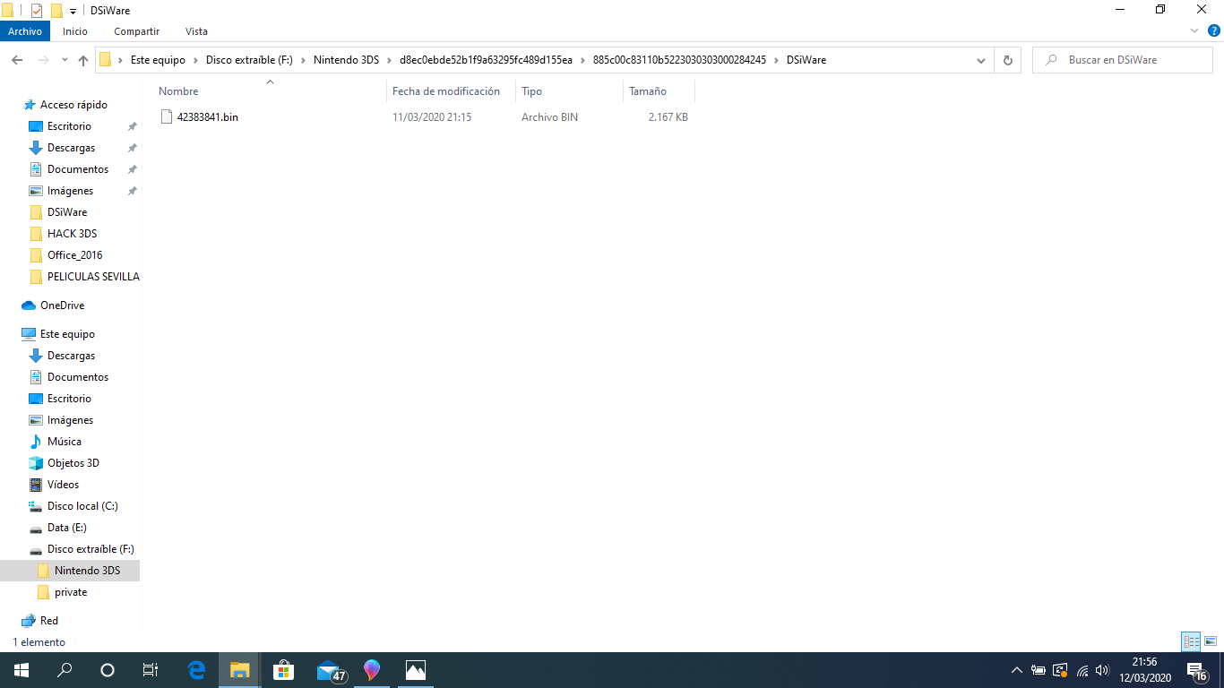Launch Microsoft Edge from the taskbar
The image size is (1224, 688).
(196, 670)
